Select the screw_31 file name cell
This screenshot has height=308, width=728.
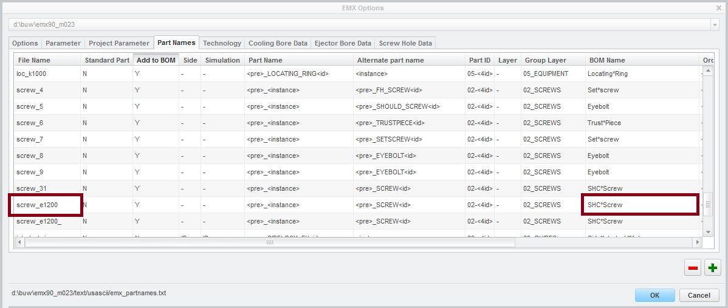click(47, 188)
